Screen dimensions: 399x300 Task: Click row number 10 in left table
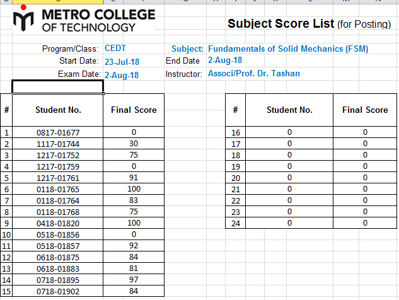[6, 234]
